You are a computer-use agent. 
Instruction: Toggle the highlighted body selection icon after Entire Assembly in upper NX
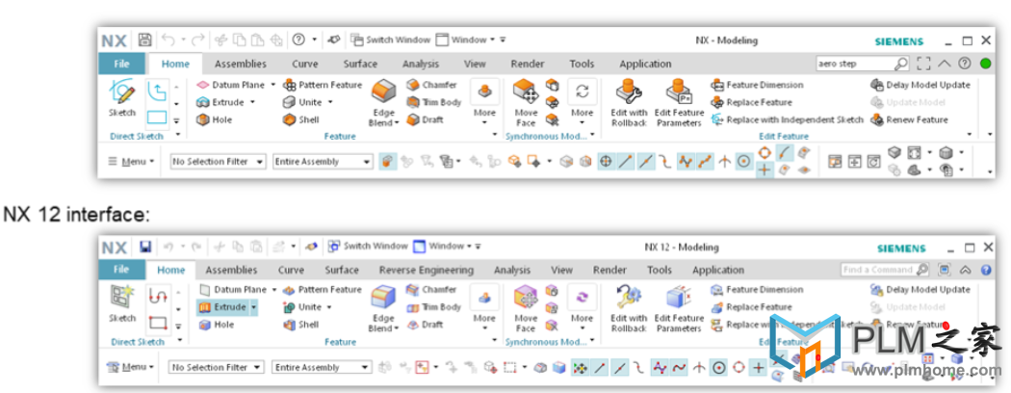click(x=387, y=161)
